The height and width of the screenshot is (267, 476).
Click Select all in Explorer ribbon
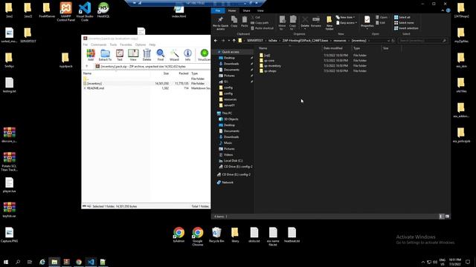(402, 17)
